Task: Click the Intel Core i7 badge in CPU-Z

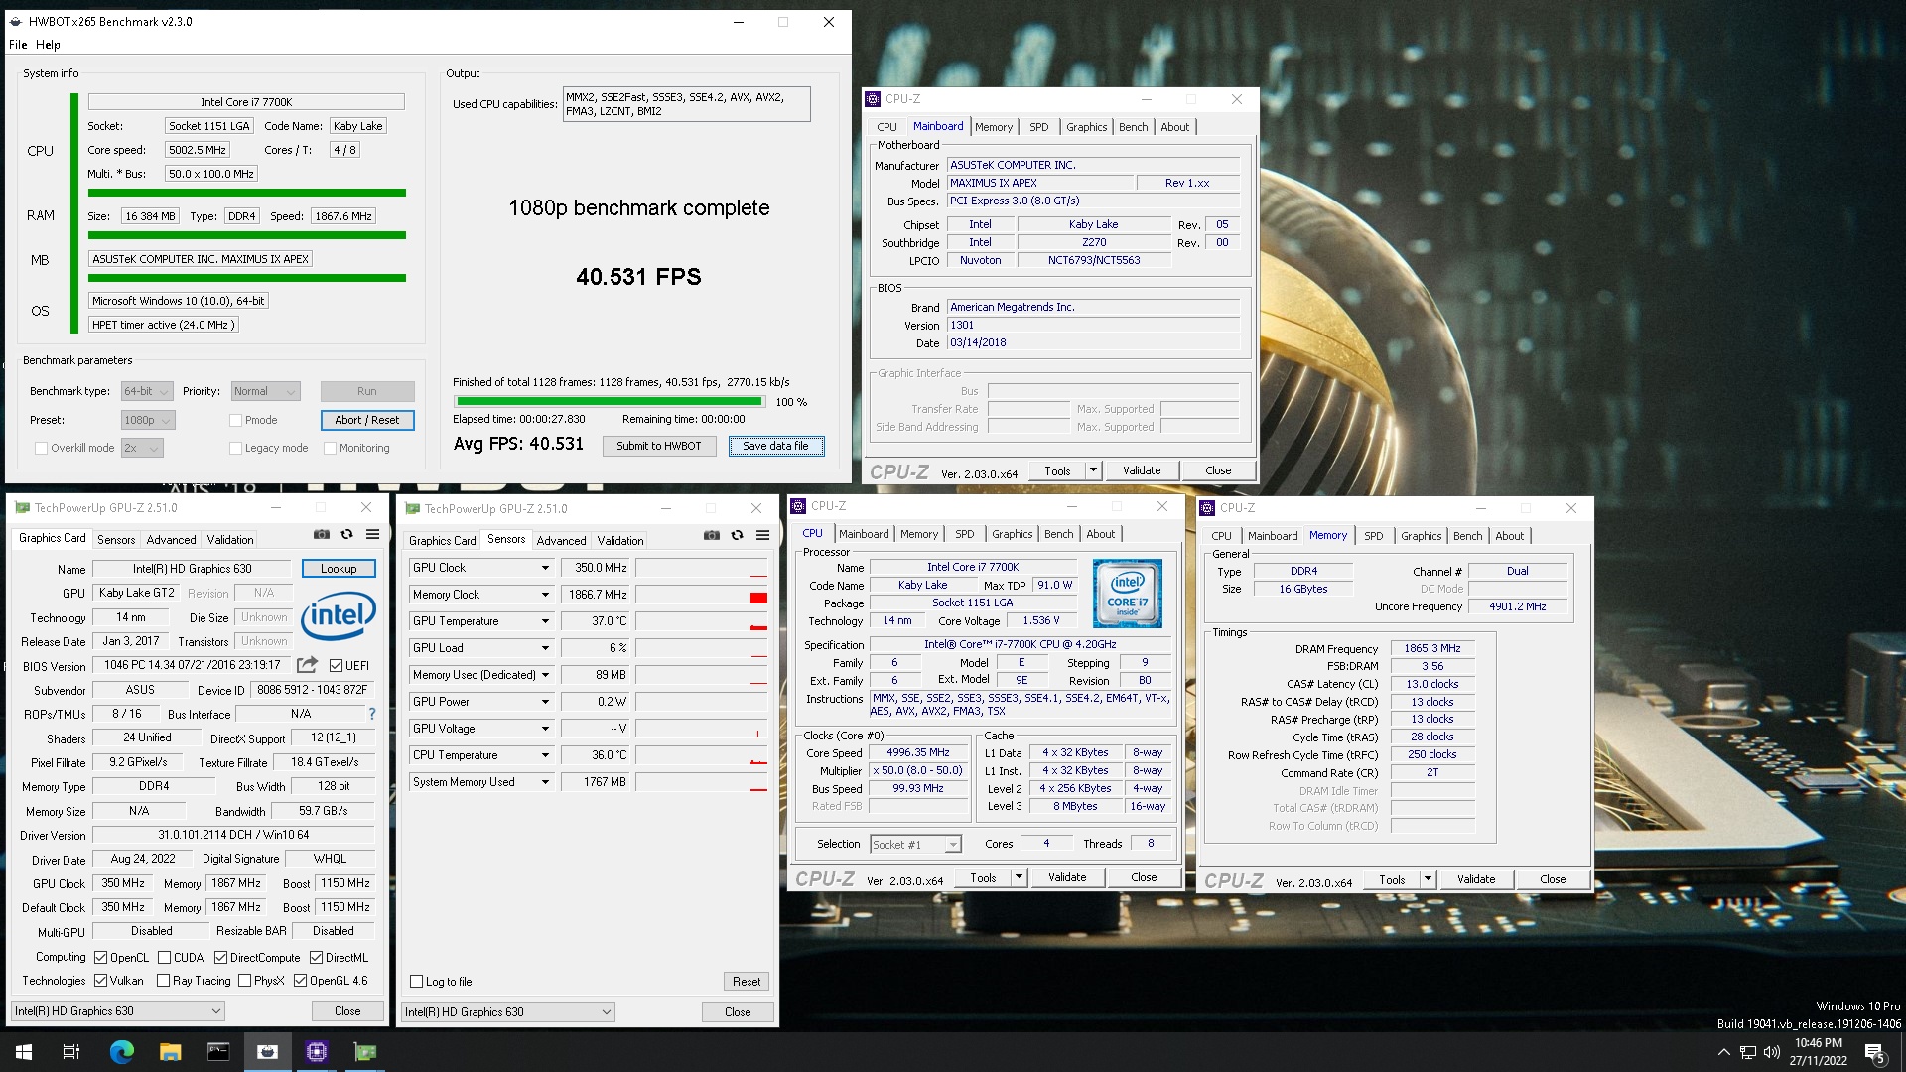Action: coord(1127,594)
